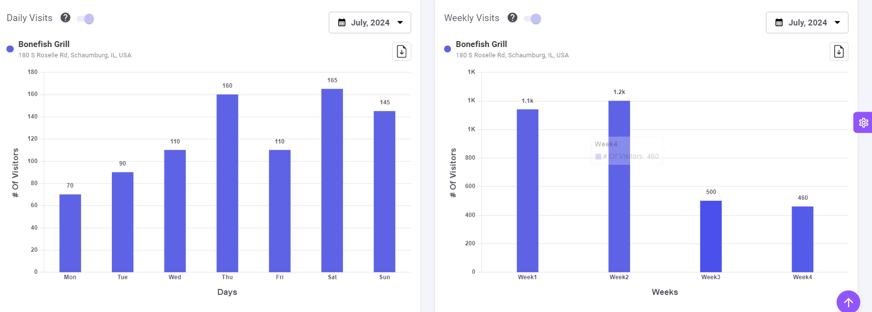Click the Daily Visits help question icon
The width and height of the screenshot is (872, 312).
click(65, 18)
